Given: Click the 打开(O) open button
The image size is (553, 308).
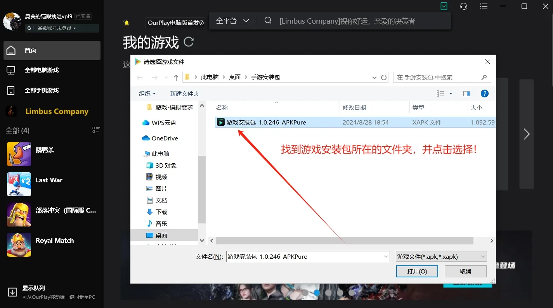Looking at the screenshot, I should (x=417, y=272).
